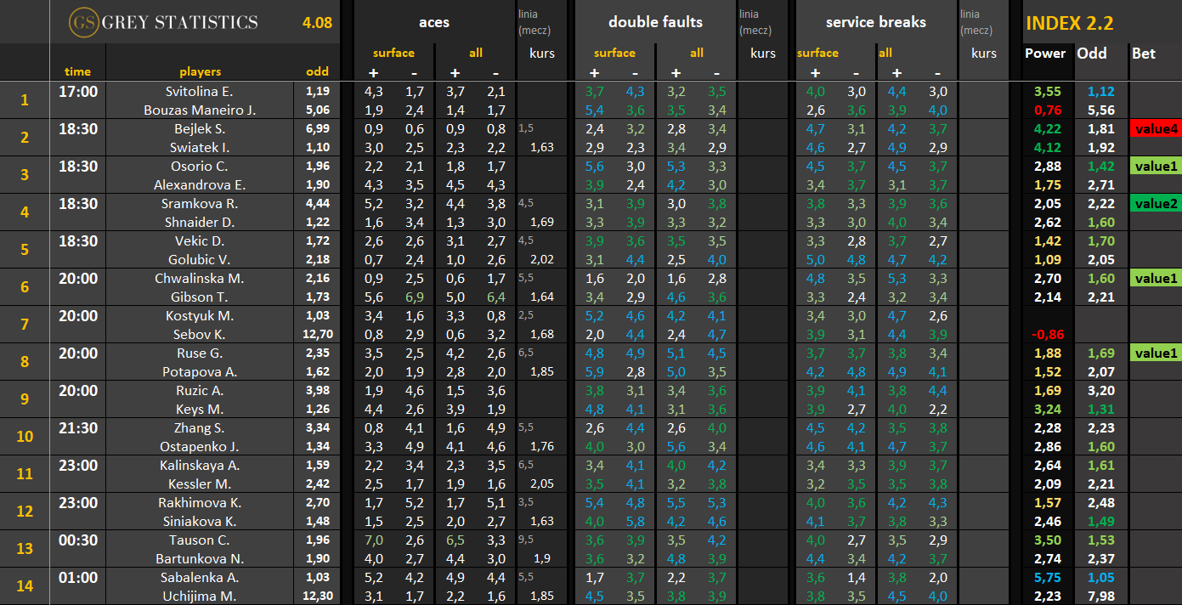This screenshot has height=605, width=1182.
Task: Click the time column header
Action: coord(77,72)
